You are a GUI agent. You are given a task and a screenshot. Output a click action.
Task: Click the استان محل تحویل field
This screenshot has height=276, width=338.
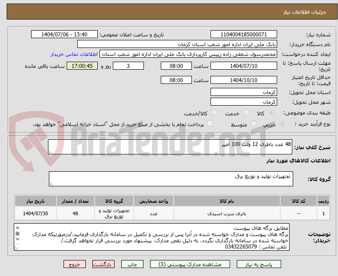[x=243, y=92]
